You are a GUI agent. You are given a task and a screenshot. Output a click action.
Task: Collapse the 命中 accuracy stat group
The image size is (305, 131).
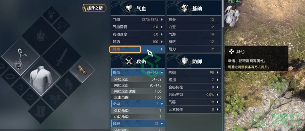click(162, 104)
